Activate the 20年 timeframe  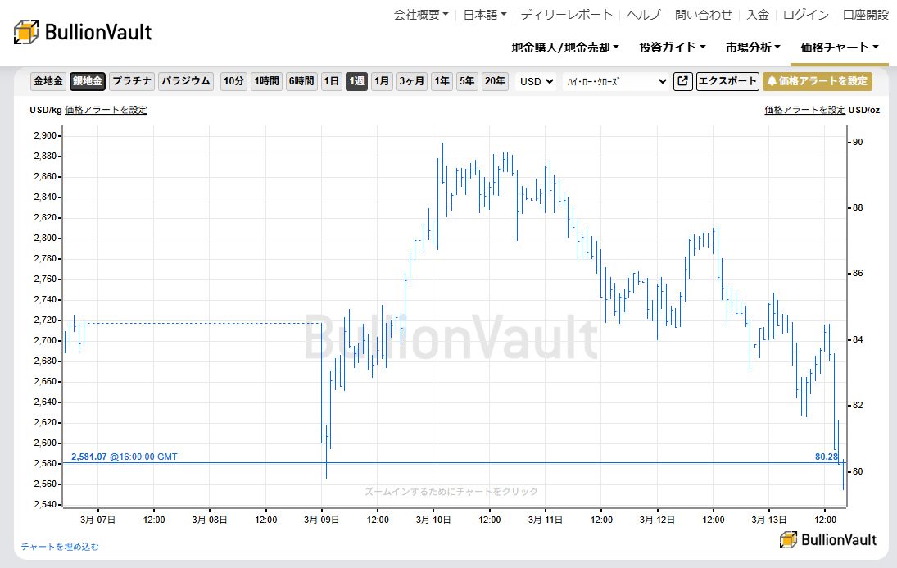(x=495, y=81)
